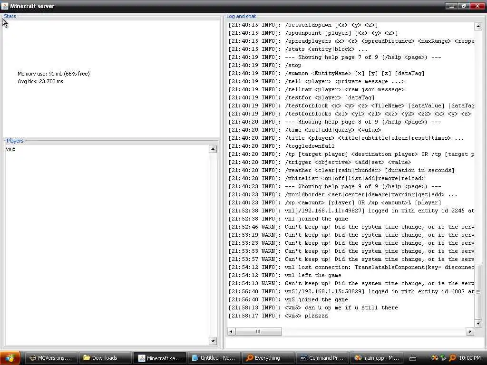Switch to Untitled Notepad taskbar window
Image resolution: width=487 pixels, height=365 pixels.
[214, 358]
